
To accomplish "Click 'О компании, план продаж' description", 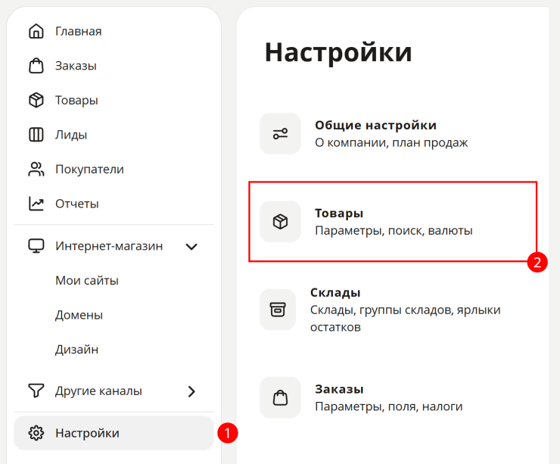I will (x=391, y=143).
